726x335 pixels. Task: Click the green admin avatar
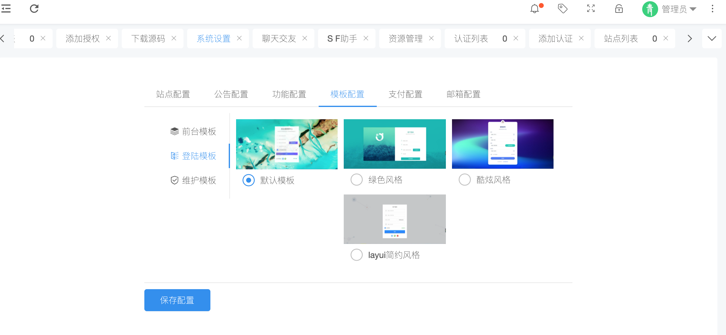(650, 9)
